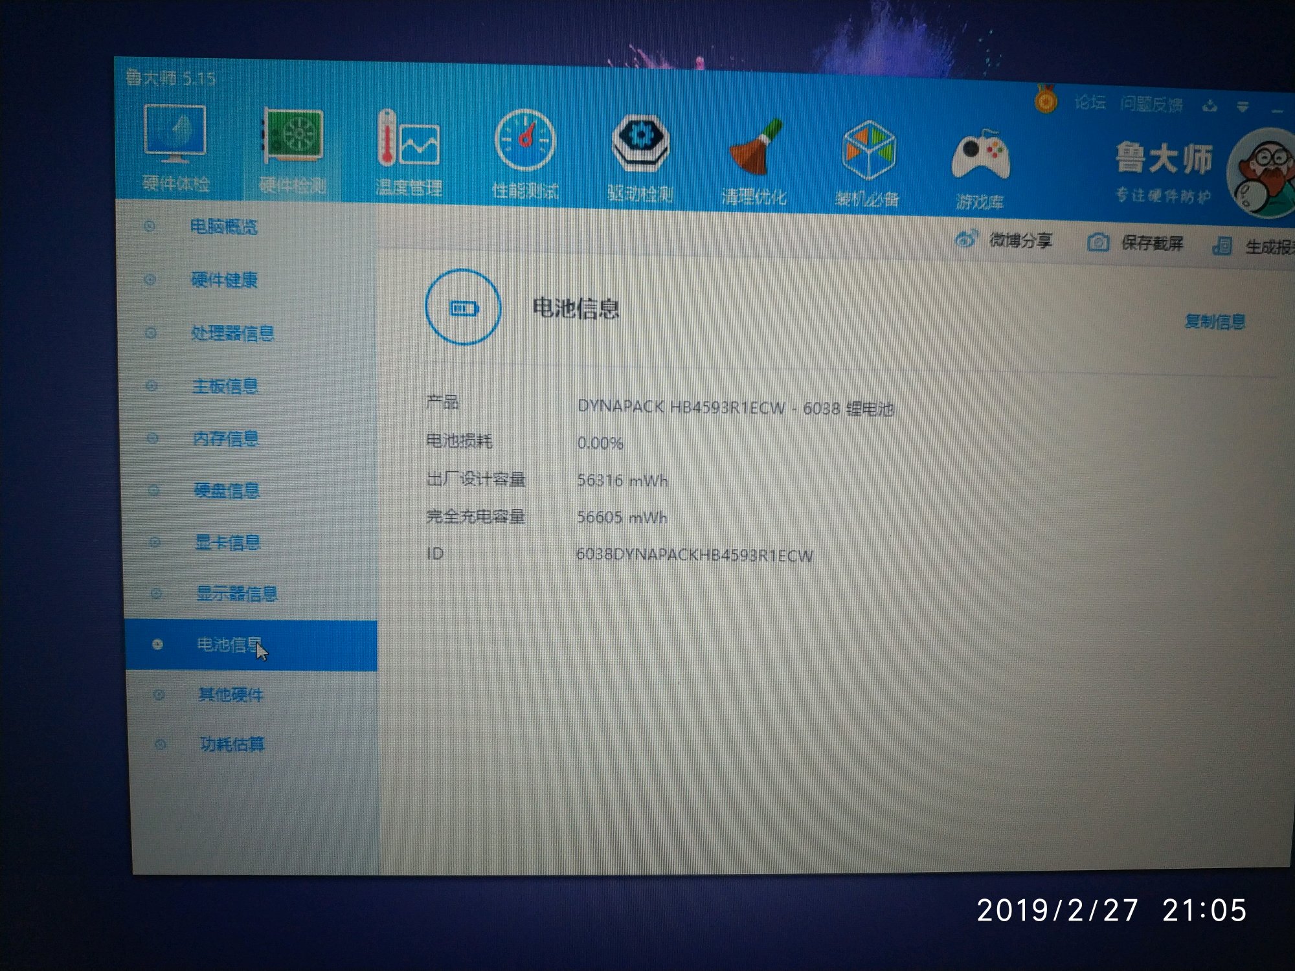Click 问题反馈 in title bar
This screenshot has width=1295, height=971.
pyautogui.click(x=1151, y=104)
